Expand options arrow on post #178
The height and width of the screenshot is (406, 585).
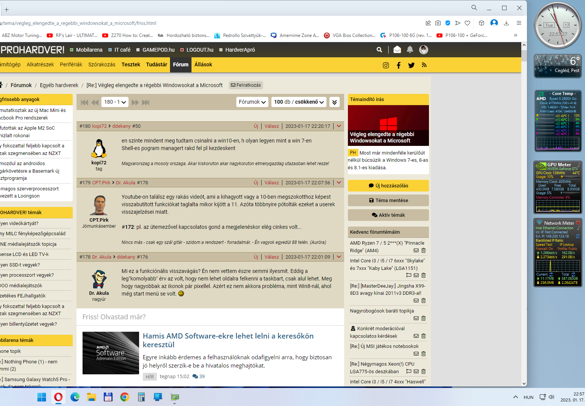(x=339, y=257)
